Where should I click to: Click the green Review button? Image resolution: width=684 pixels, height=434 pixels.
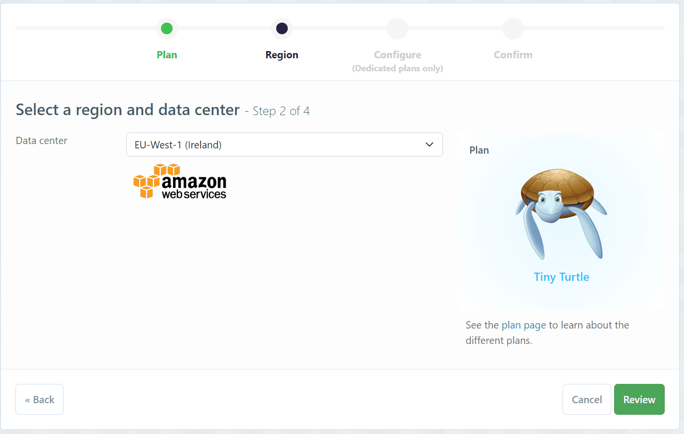pos(639,399)
